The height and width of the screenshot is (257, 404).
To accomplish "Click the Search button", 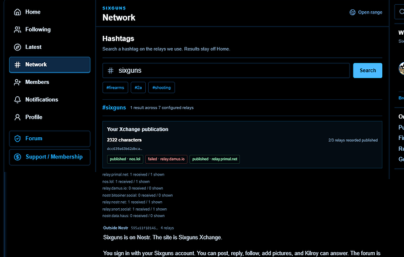I will click(368, 70).
